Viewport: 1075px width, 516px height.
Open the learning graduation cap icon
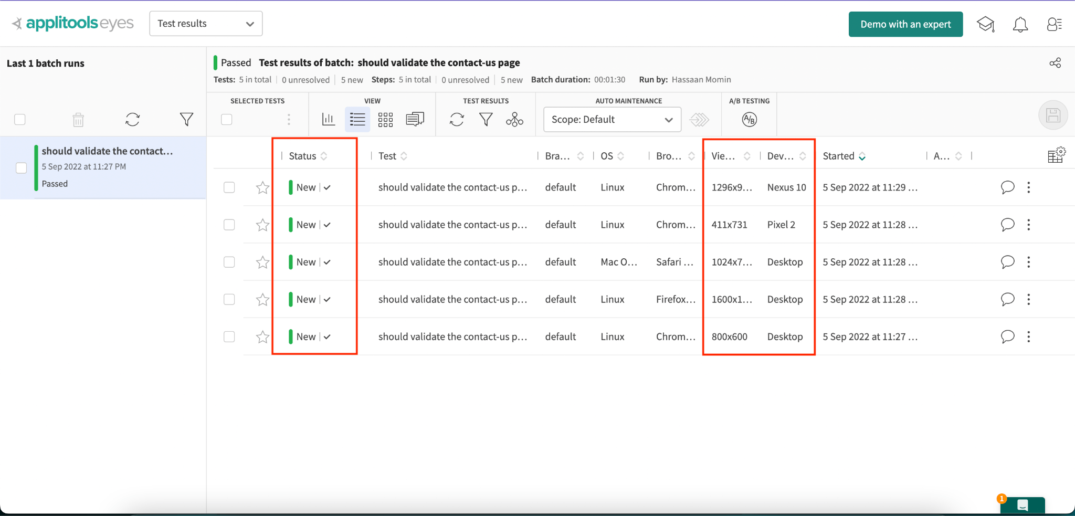(x=985, y=24)
